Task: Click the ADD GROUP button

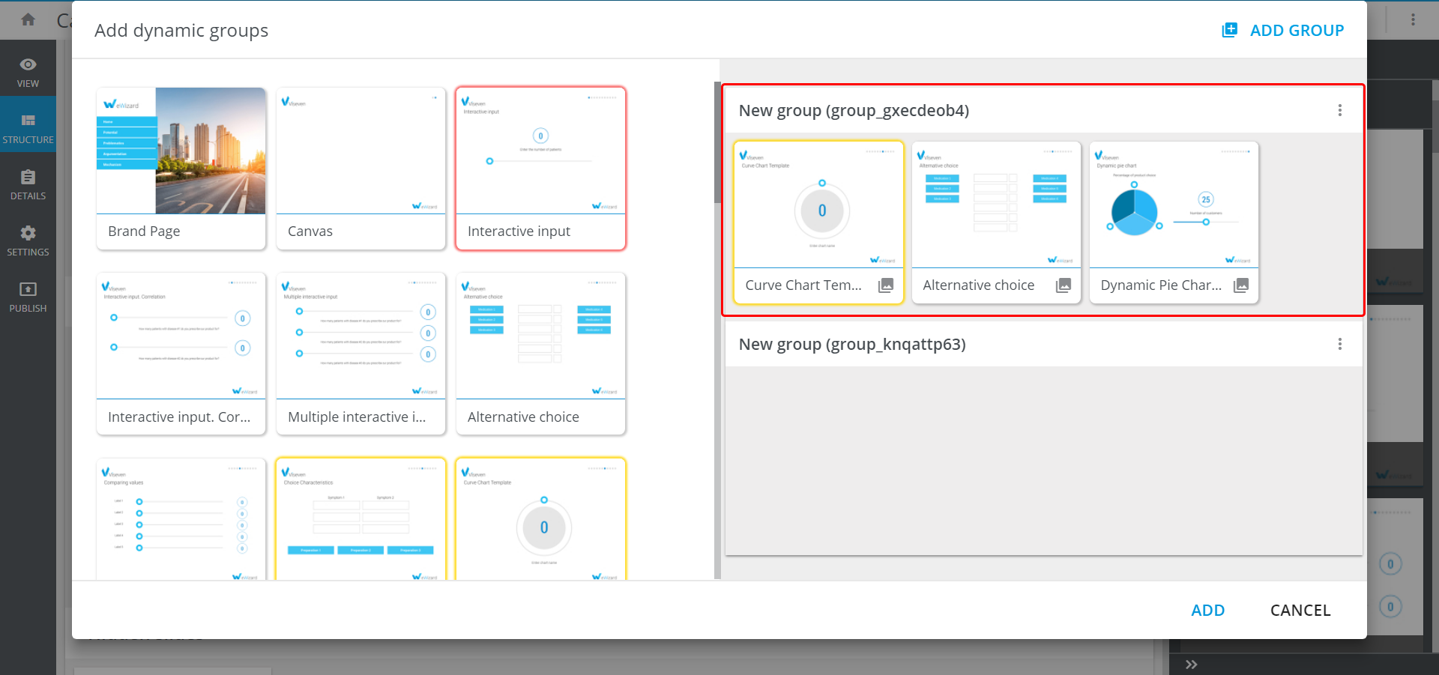Action: pos(1282,31)
